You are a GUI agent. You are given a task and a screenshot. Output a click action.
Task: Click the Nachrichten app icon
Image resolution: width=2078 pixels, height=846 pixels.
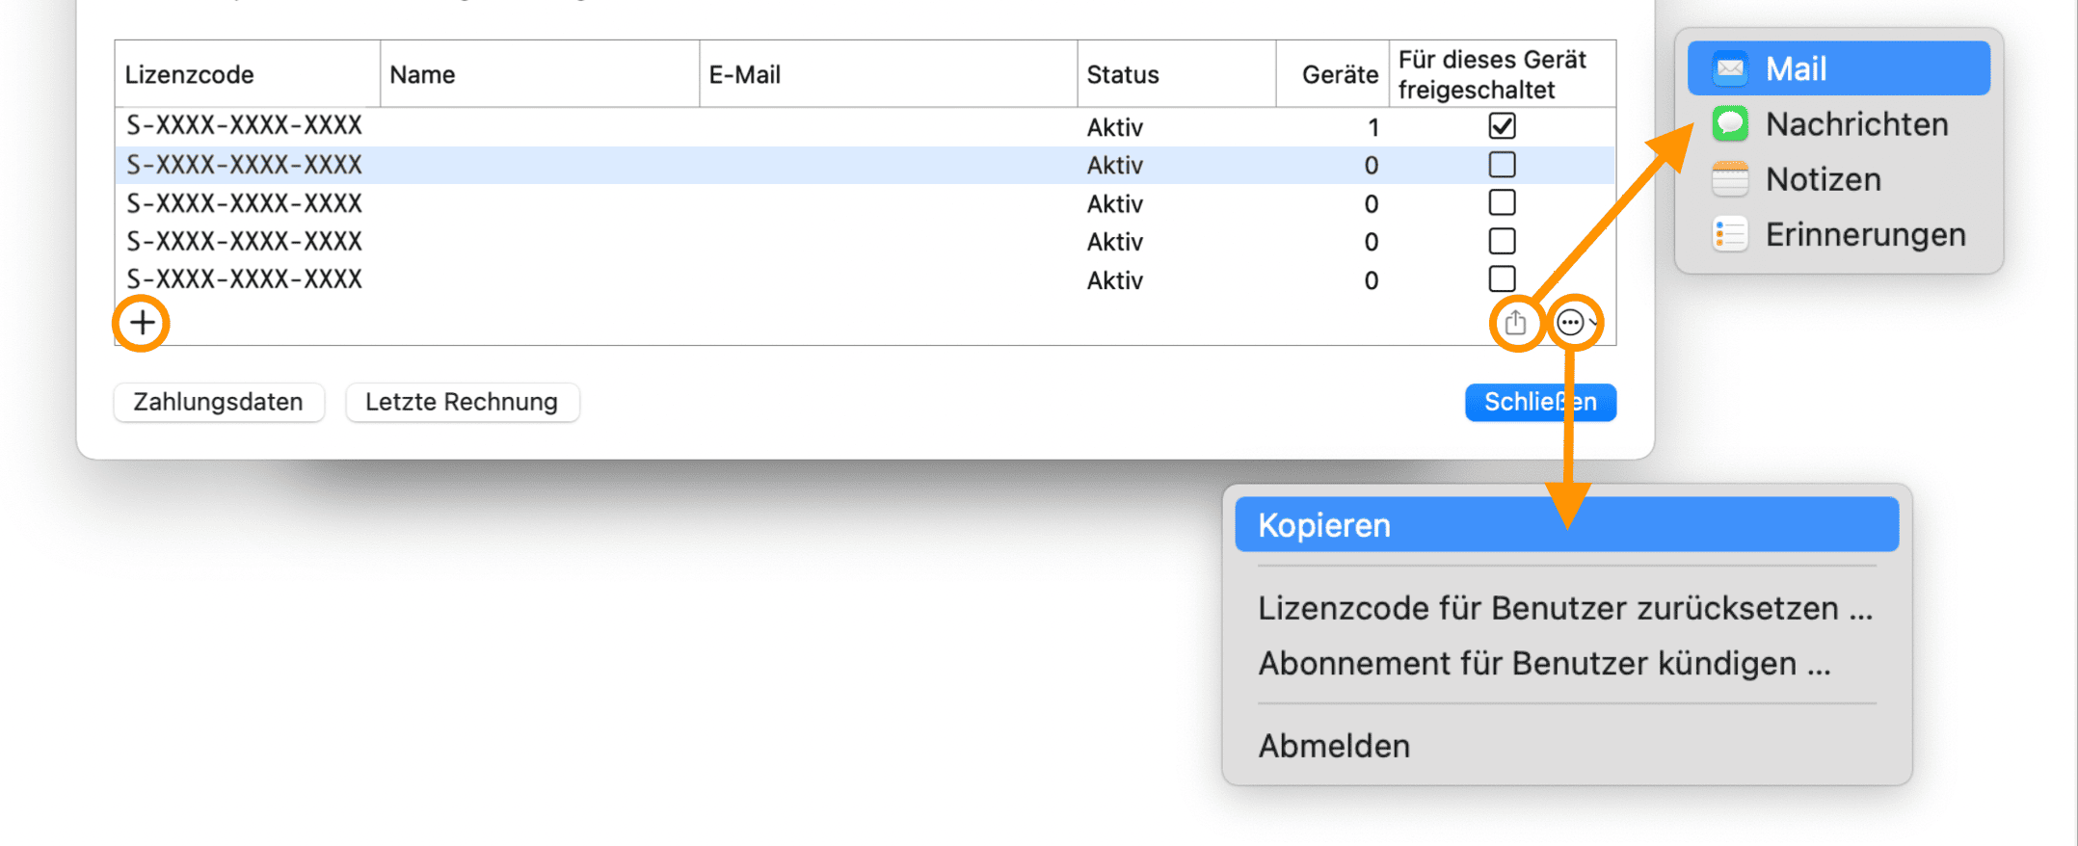1730,124
